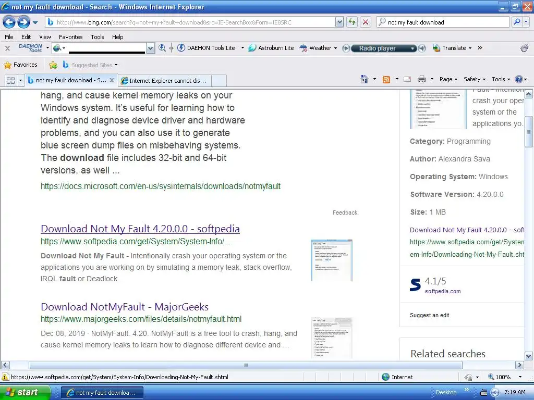Open the Safety command bar menu
534x400 pixels.
coord(475,79)
